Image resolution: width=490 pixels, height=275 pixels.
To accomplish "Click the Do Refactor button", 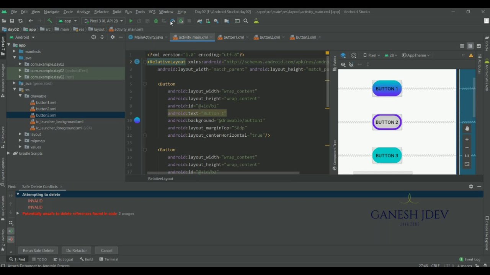I will [x=77, y=251].
